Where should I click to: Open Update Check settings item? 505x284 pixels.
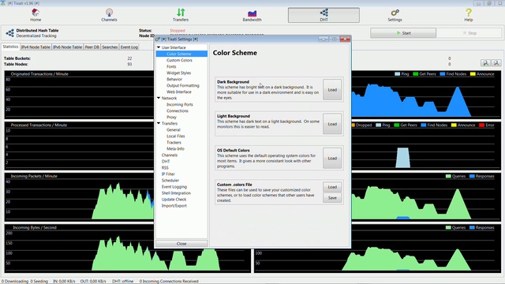174,200
